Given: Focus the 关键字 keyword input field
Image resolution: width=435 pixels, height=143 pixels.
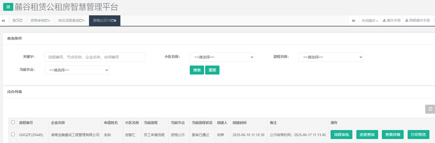Looking at the screenshot, I should pos(95,57).
